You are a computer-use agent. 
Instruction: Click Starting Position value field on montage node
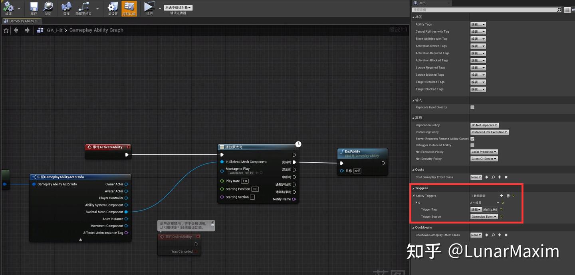pos(255,189)
